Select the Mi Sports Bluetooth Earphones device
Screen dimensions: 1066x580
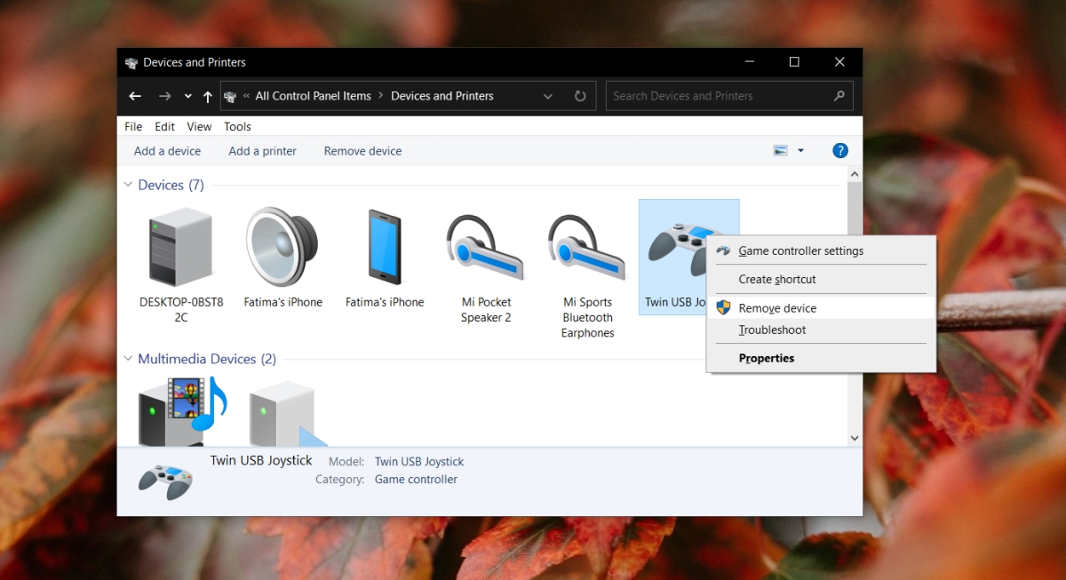click(586, 249)
